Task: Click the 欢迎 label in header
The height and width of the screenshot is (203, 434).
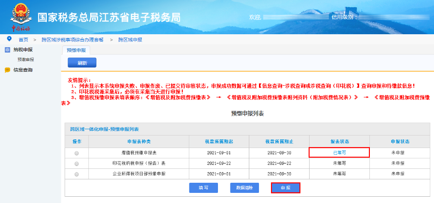Action: click(x=255, y=17)
